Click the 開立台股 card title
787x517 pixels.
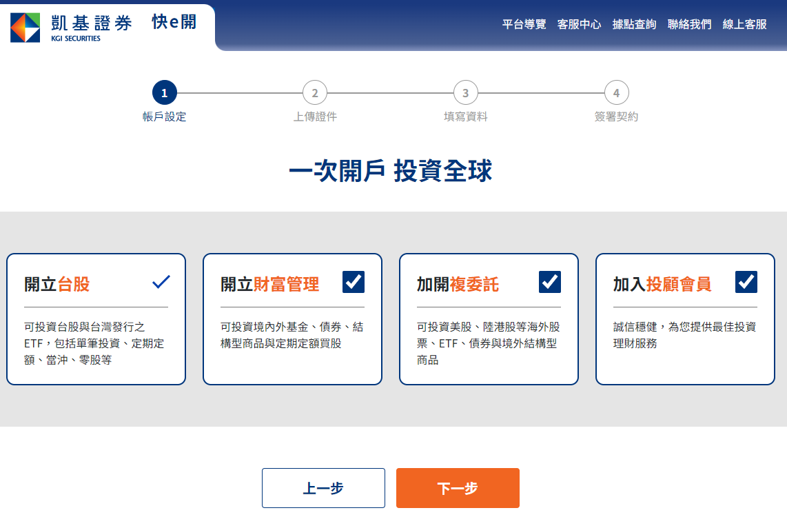[x=57, y=285]
